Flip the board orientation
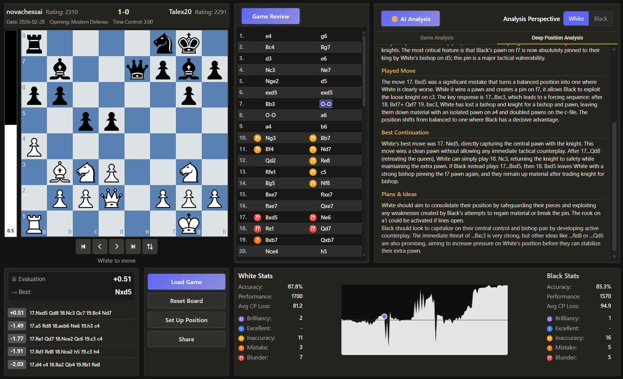The height and width of the screenshot is (379, 623). pyautogui.click(x=150, y=247)
